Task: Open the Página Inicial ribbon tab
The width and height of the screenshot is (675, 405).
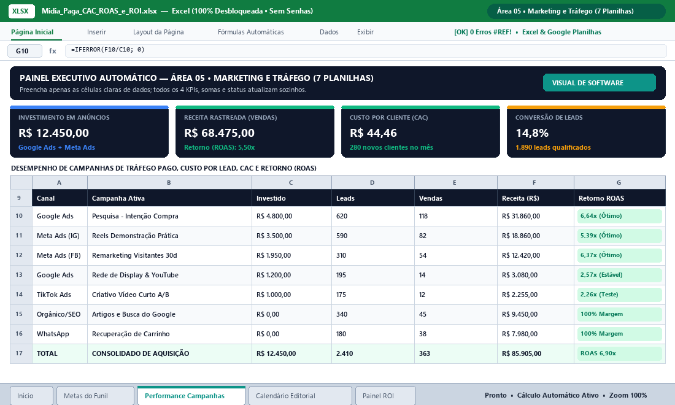Action: coord(33,32)
